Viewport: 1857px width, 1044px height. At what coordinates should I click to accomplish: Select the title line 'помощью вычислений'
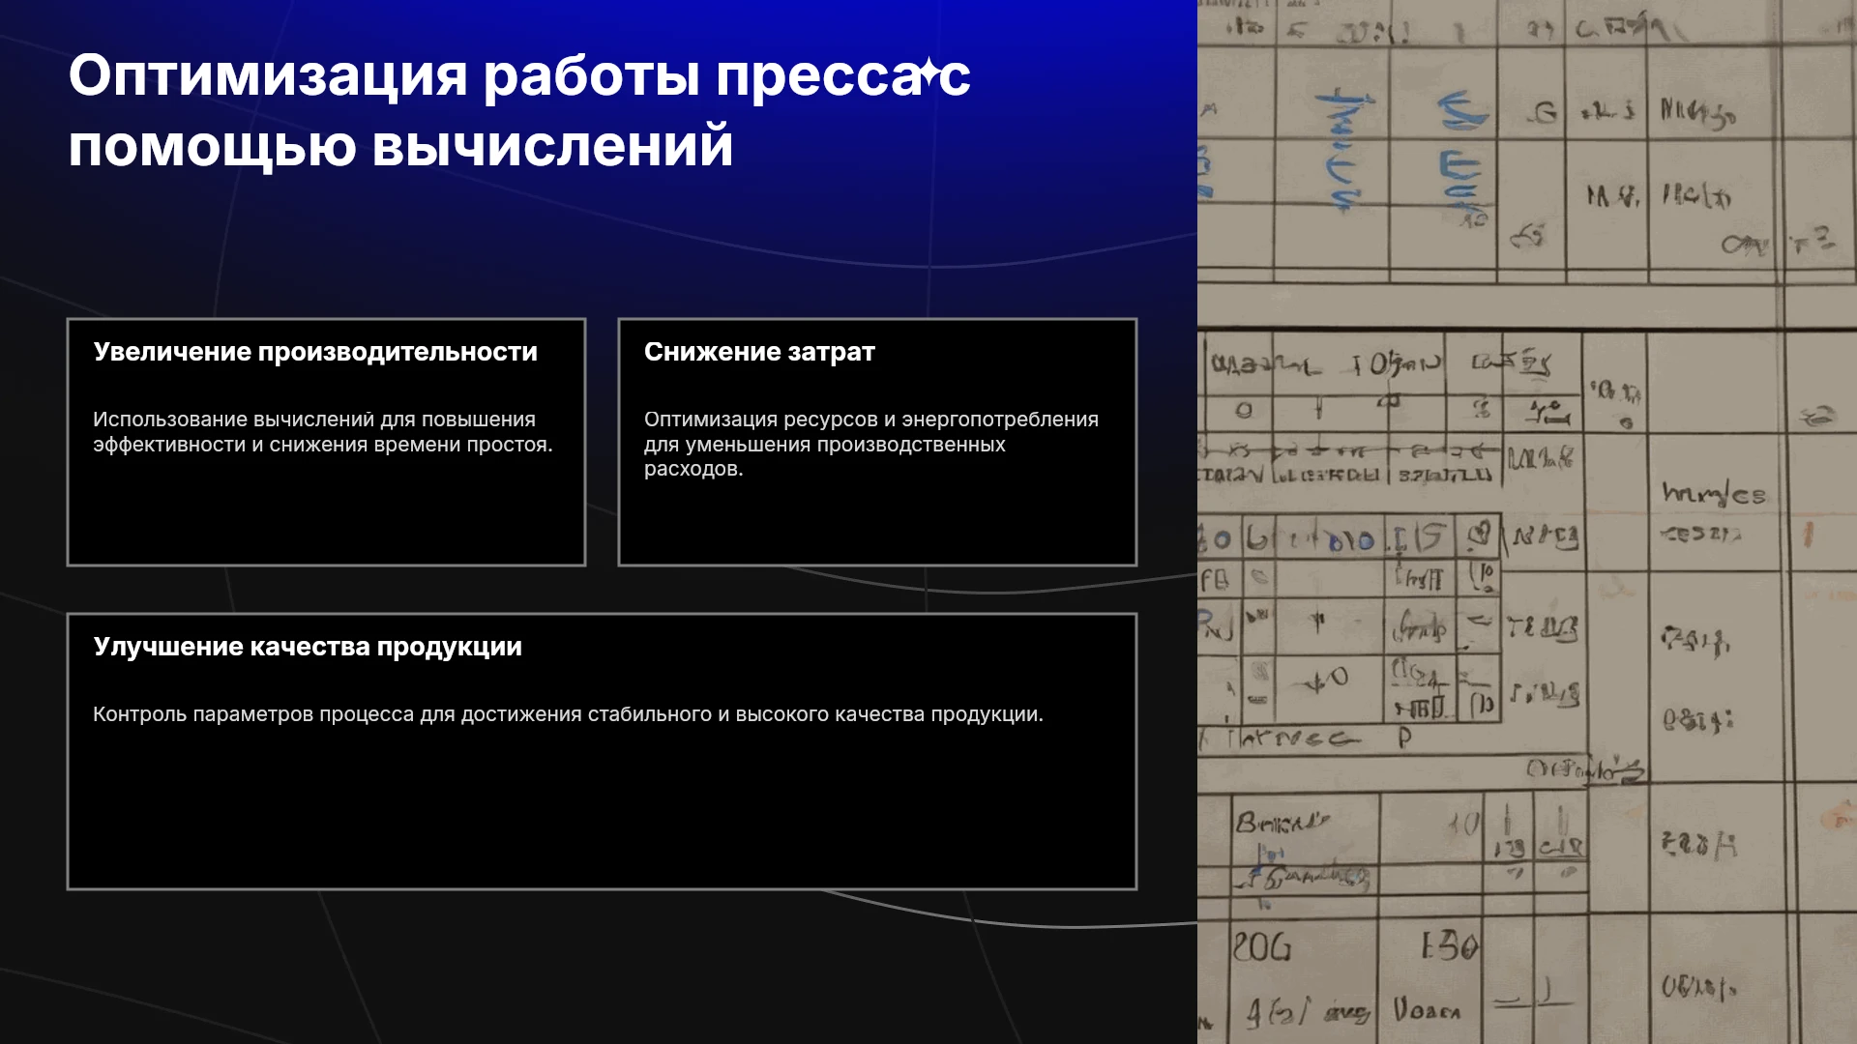(400, 147)
